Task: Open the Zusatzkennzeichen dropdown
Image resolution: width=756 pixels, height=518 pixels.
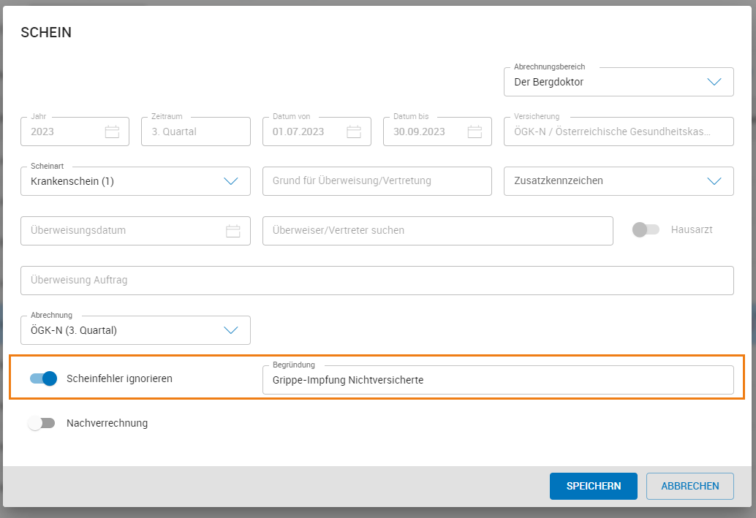Action: tap(619, 181)
